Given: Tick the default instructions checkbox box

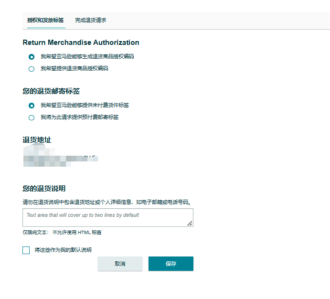Looking at the screenshot, I should (x=26, y=250).
